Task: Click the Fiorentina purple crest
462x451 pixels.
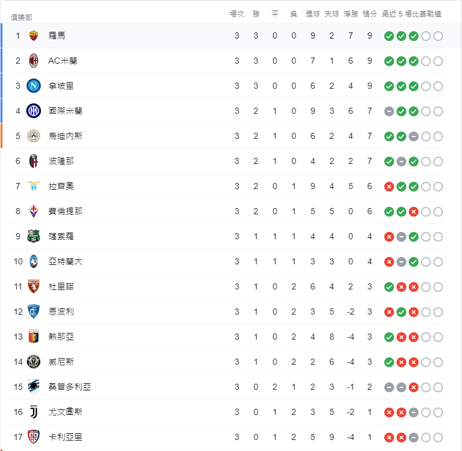Action: click(x=34, y=211)
